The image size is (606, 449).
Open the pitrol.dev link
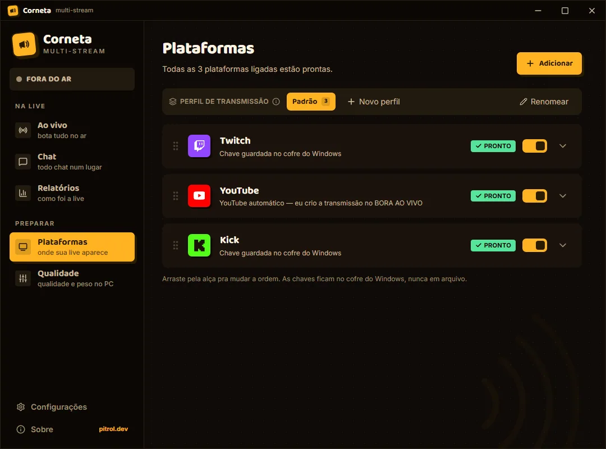(113, 429)
